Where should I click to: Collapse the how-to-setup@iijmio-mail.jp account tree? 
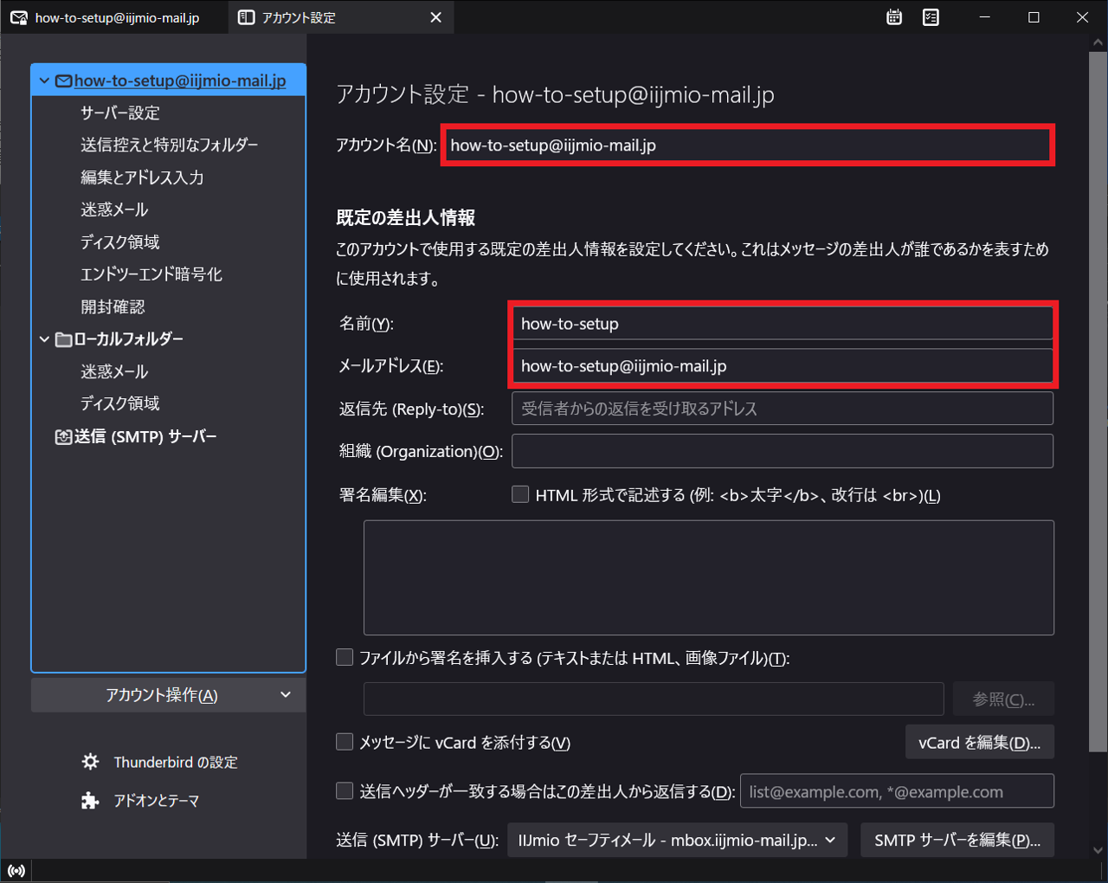[x=44, y=81]
